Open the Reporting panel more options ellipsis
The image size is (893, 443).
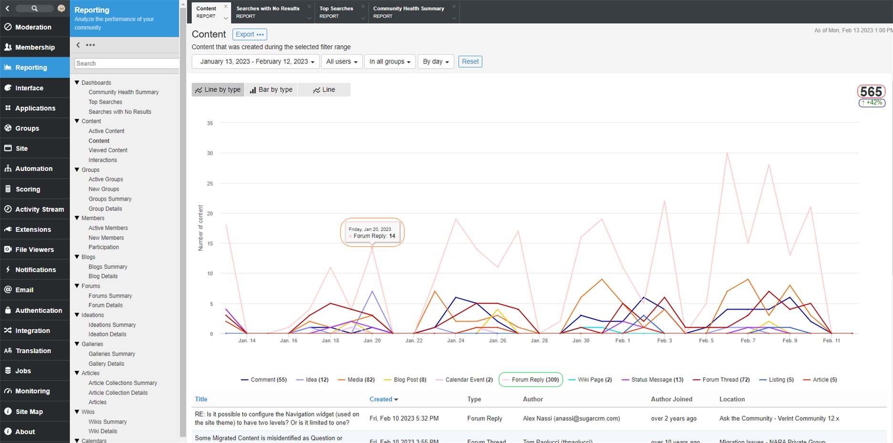pos(90,45)
